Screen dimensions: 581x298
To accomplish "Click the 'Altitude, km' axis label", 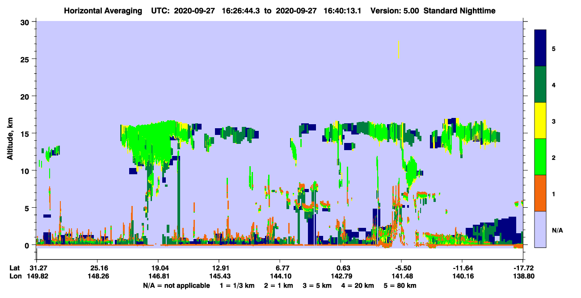I will click(10, 139).
